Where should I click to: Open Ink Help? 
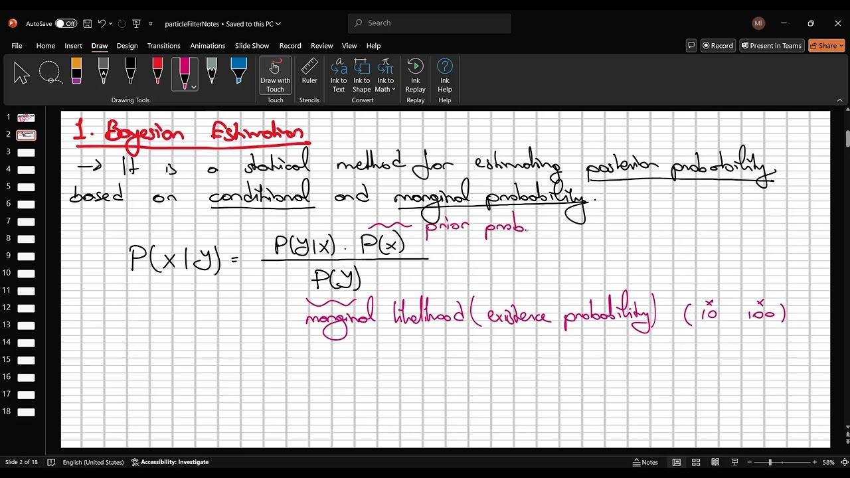click(x=445, y=76)
